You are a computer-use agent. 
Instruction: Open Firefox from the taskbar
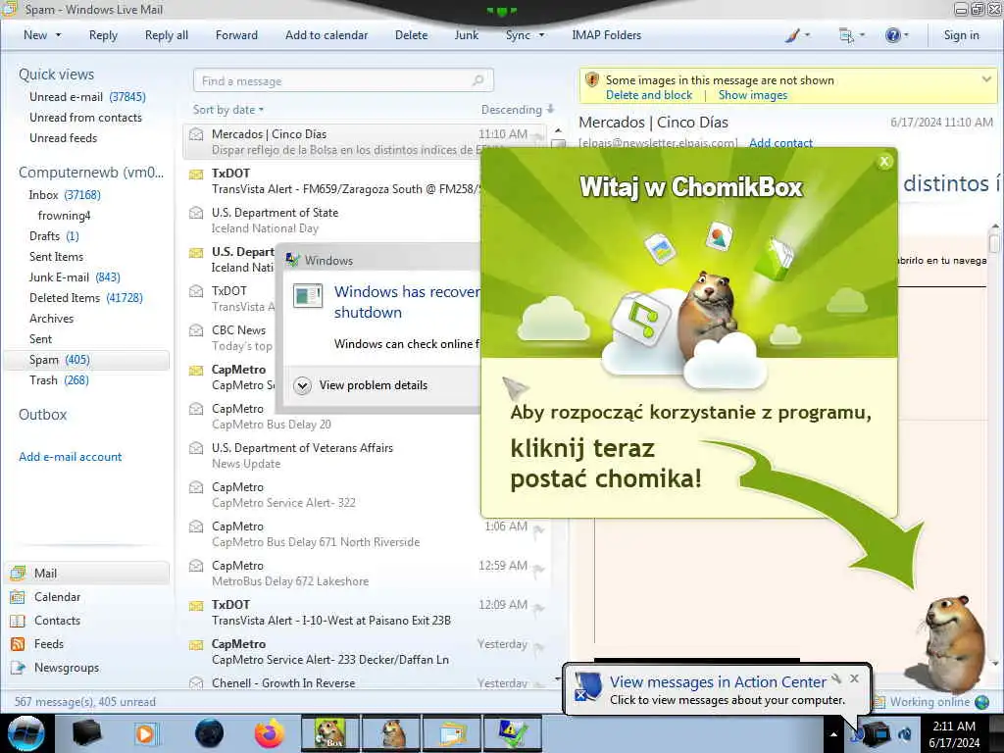[x=270, y=733]
